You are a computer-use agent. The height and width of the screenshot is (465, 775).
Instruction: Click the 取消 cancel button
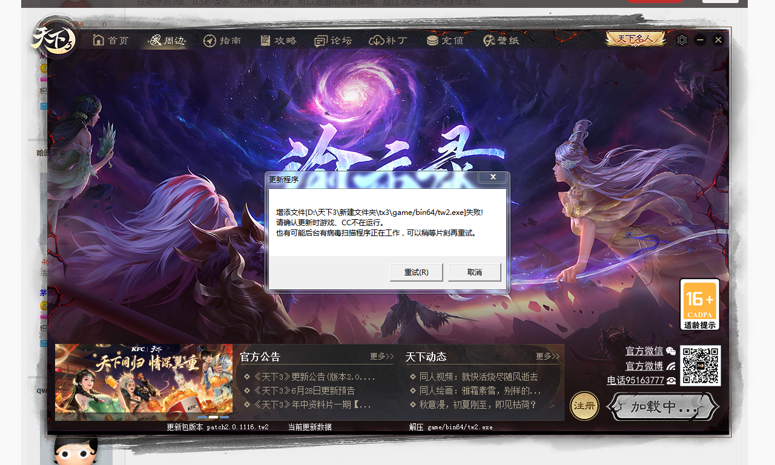(475, 272)
